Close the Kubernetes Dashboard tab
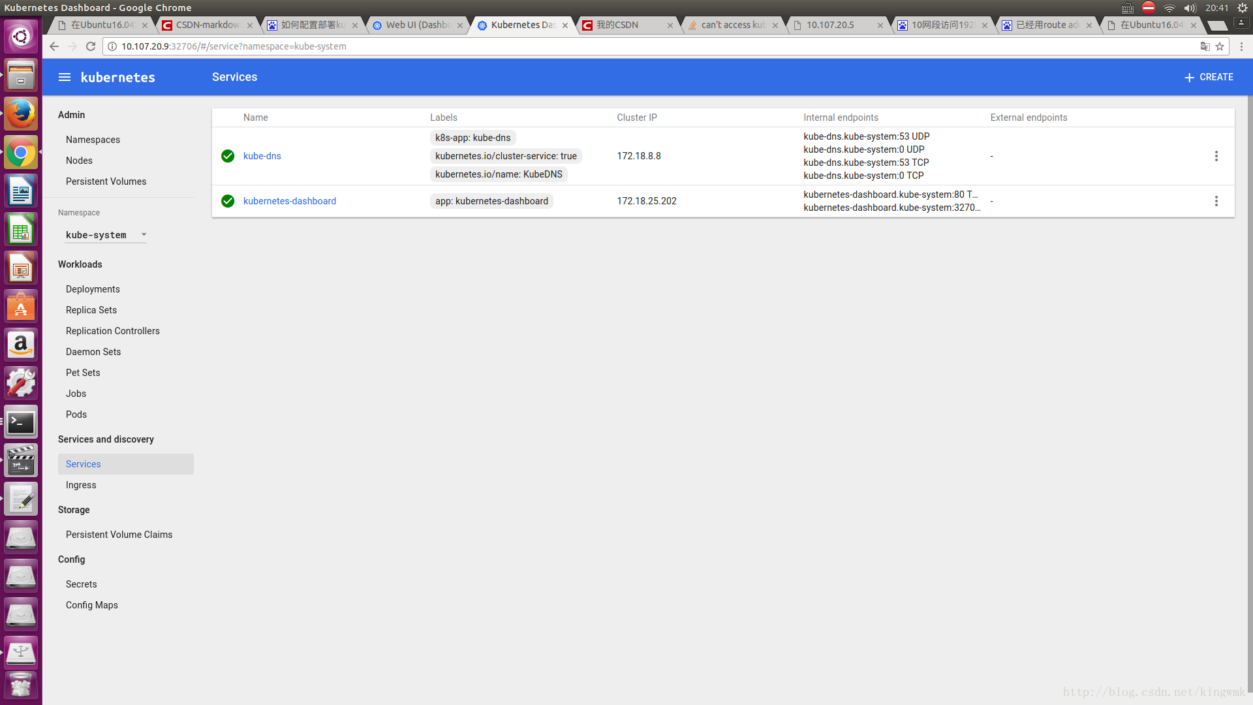Image resolution: width=1253 pixels, height=705 pixels. tap(565, 25)
